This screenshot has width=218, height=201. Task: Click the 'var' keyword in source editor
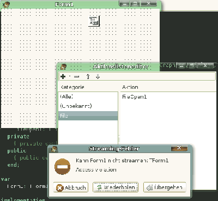pos(5,179)
